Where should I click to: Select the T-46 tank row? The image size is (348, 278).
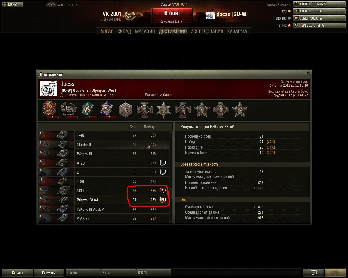[104, 135]
